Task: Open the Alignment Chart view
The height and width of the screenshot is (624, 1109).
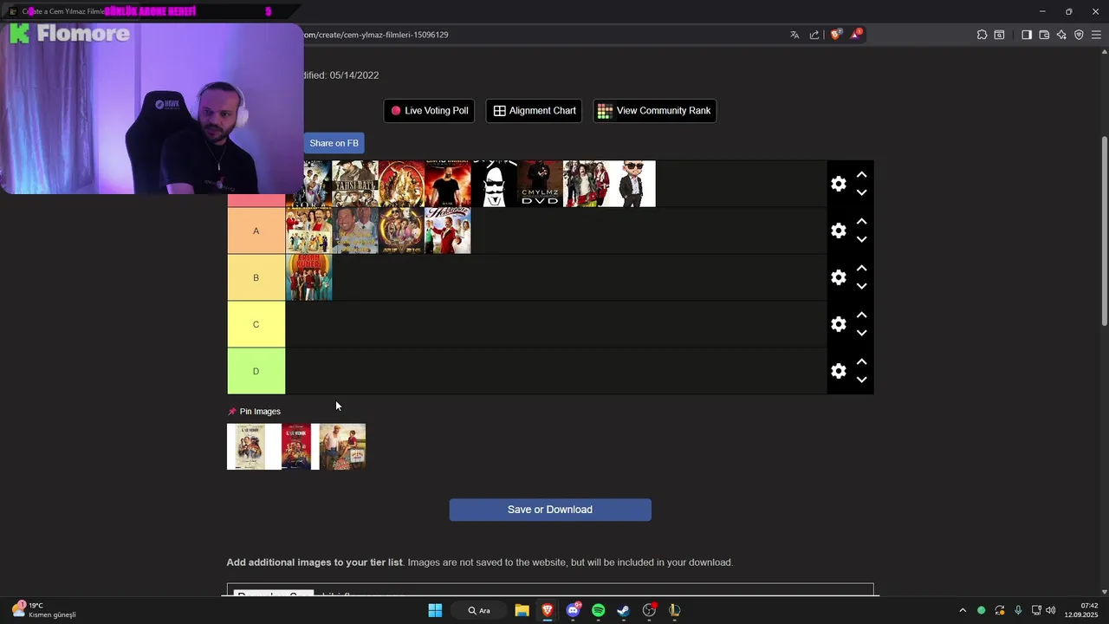Action: tap(534, 111)
